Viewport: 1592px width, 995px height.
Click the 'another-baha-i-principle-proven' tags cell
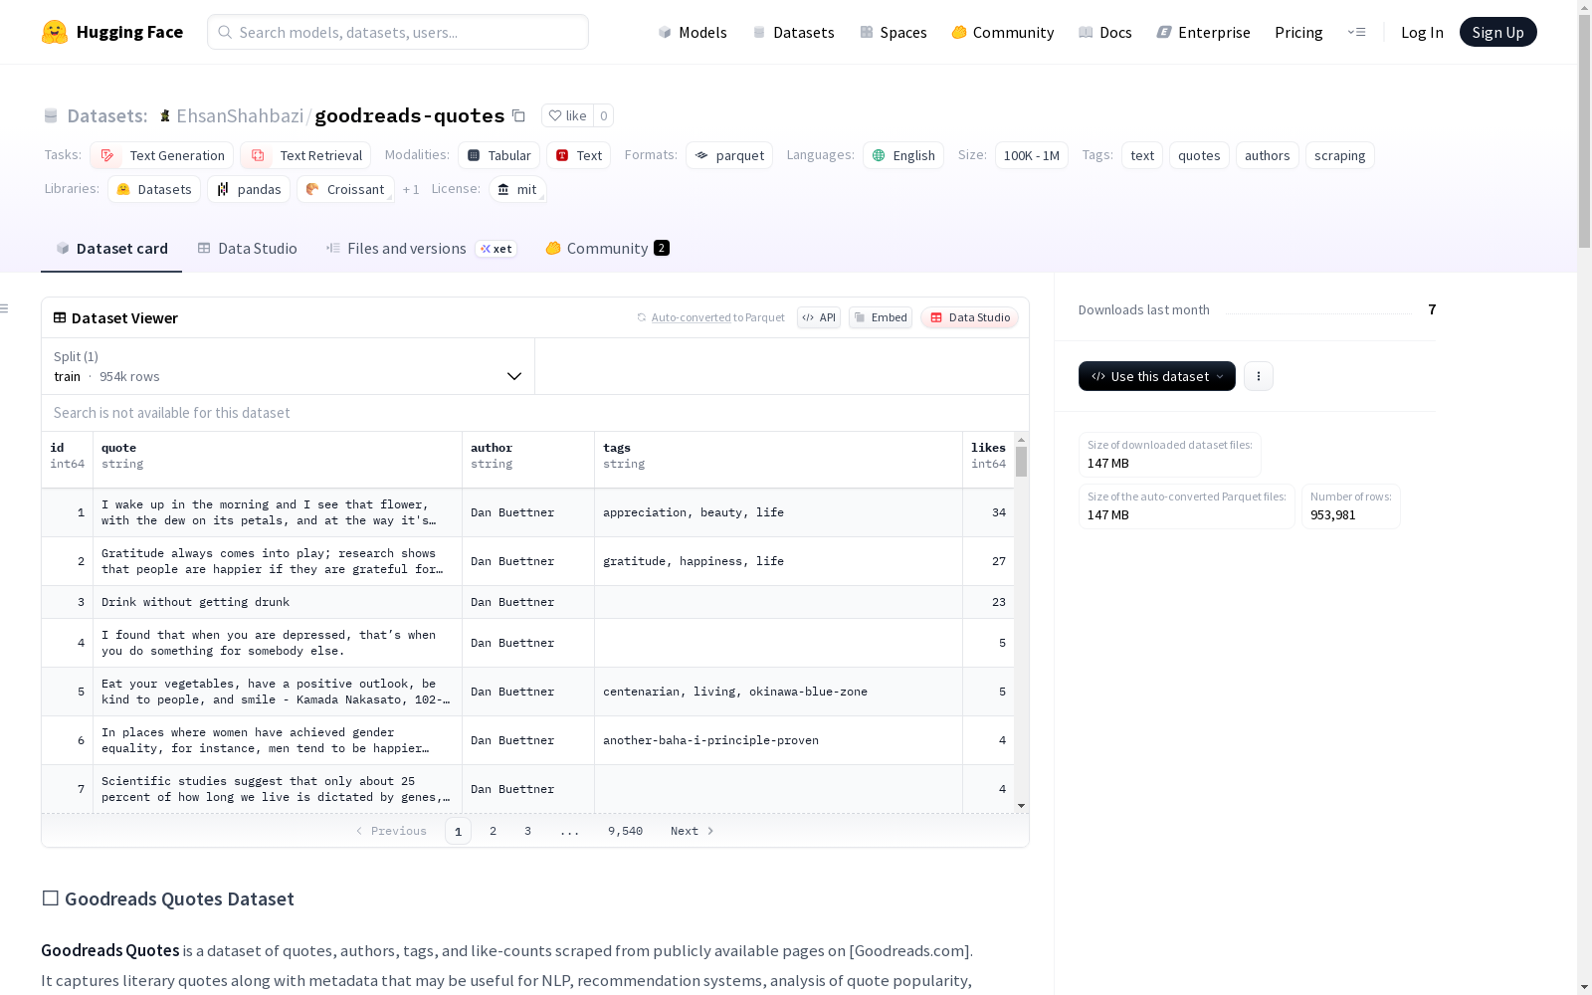coord(779,740)
